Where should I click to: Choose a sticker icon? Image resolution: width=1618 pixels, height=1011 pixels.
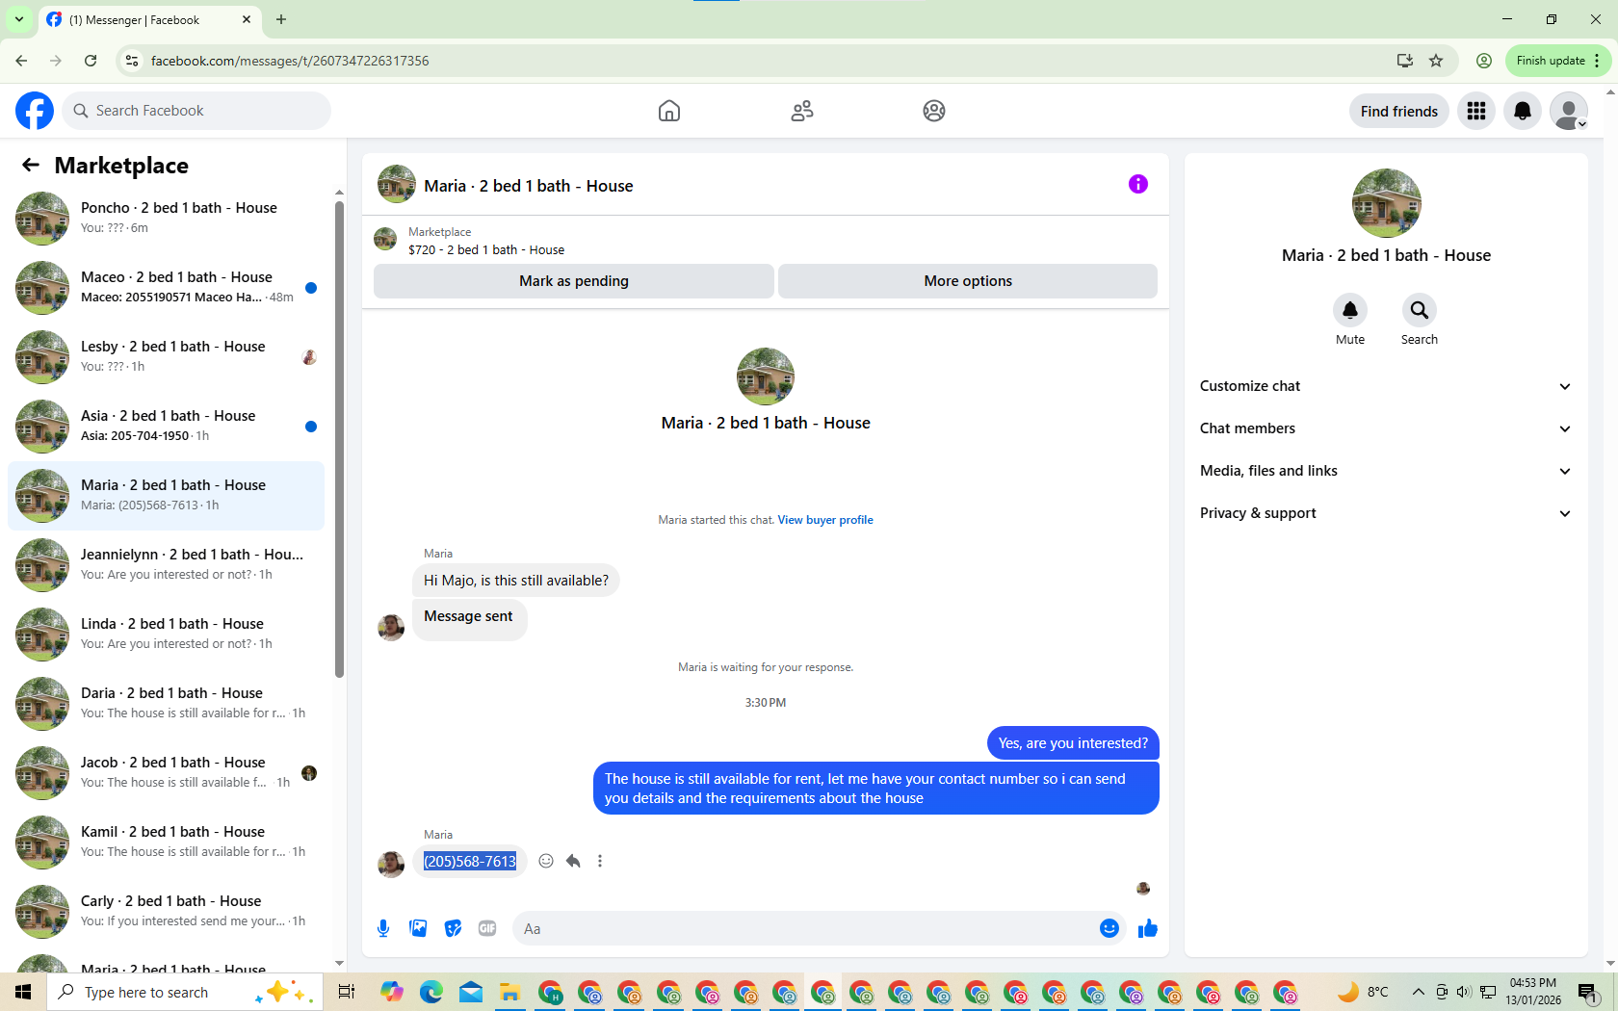453,928
